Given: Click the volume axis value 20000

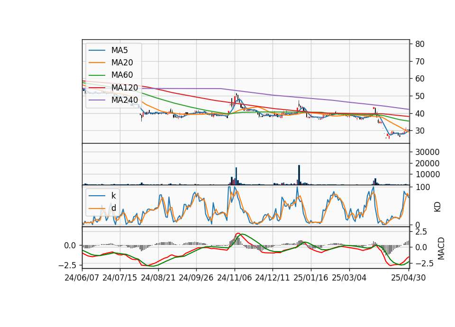Looking at the screenshot, I should (428, 163).
